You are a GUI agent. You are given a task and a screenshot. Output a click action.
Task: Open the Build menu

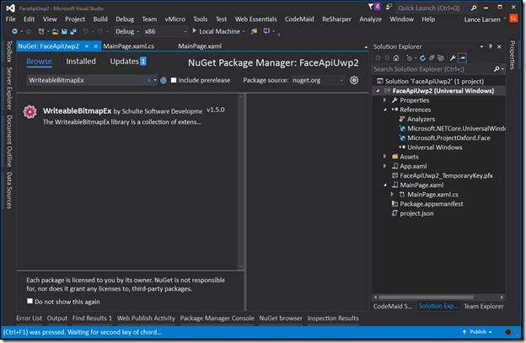point(100,19)
